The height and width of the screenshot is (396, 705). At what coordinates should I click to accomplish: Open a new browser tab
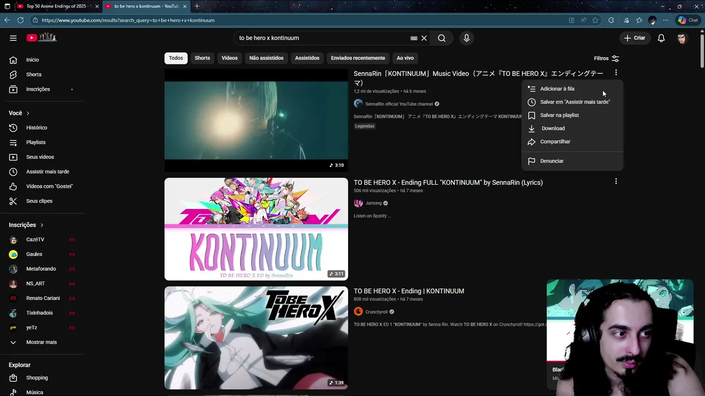(x=197, y=6)
